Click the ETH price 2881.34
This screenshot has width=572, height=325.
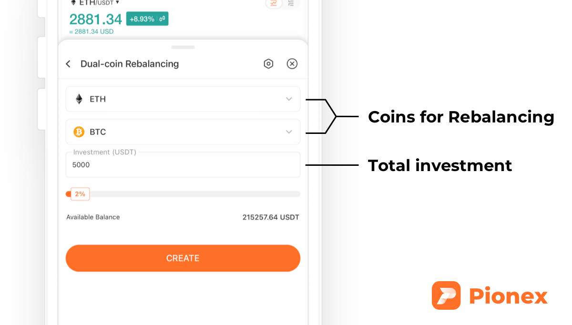[95, 20]
